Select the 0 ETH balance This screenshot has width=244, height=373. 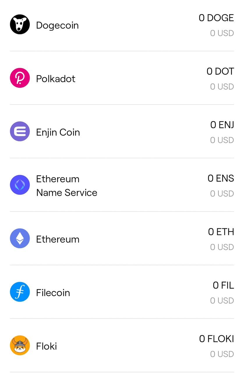pos(221,232)
